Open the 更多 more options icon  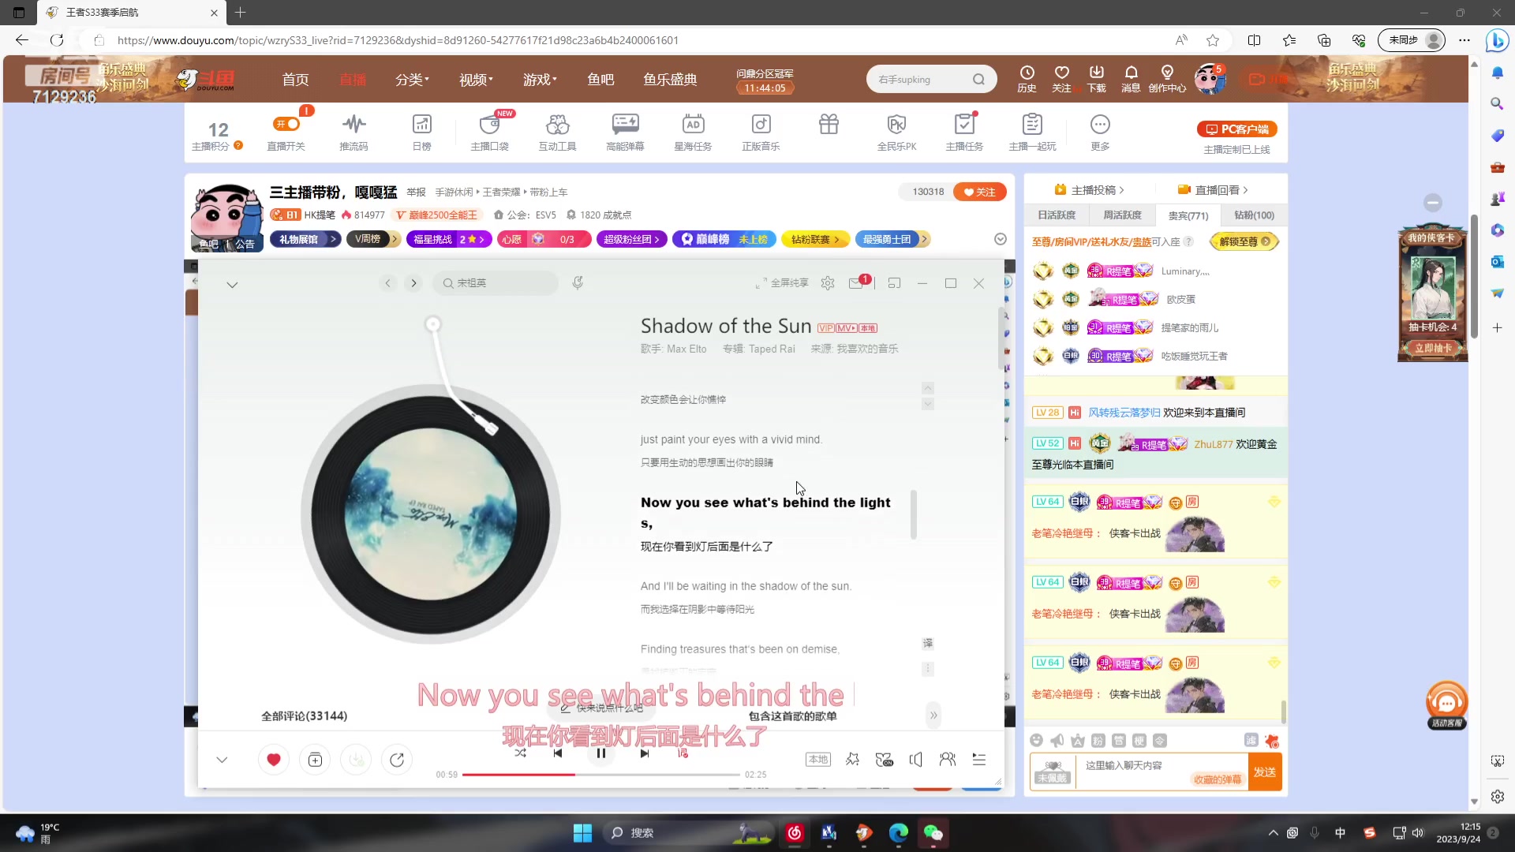pos(1100,132)
